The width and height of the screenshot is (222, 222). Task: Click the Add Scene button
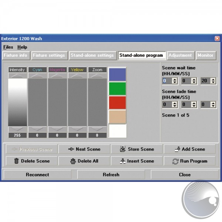pos(189,149)
